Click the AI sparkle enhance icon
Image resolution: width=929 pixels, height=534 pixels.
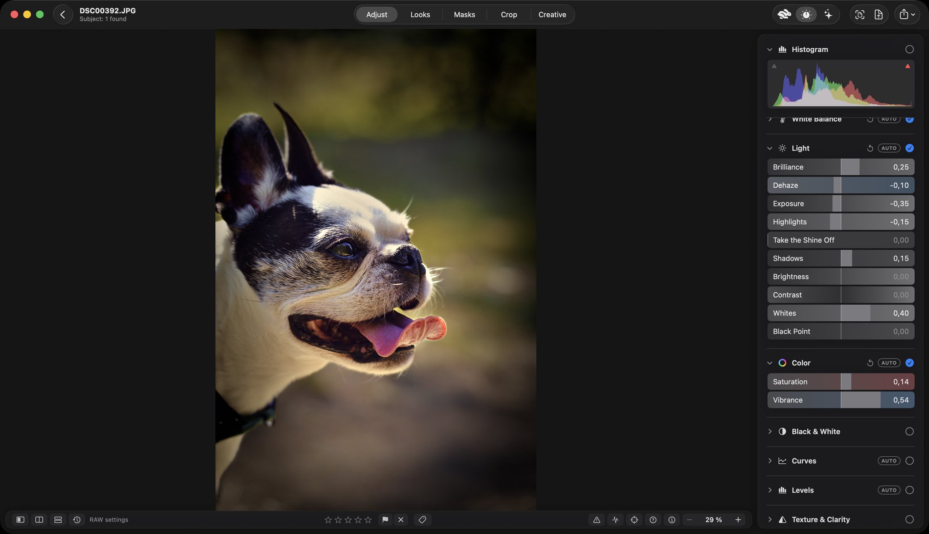coord(828,14)
